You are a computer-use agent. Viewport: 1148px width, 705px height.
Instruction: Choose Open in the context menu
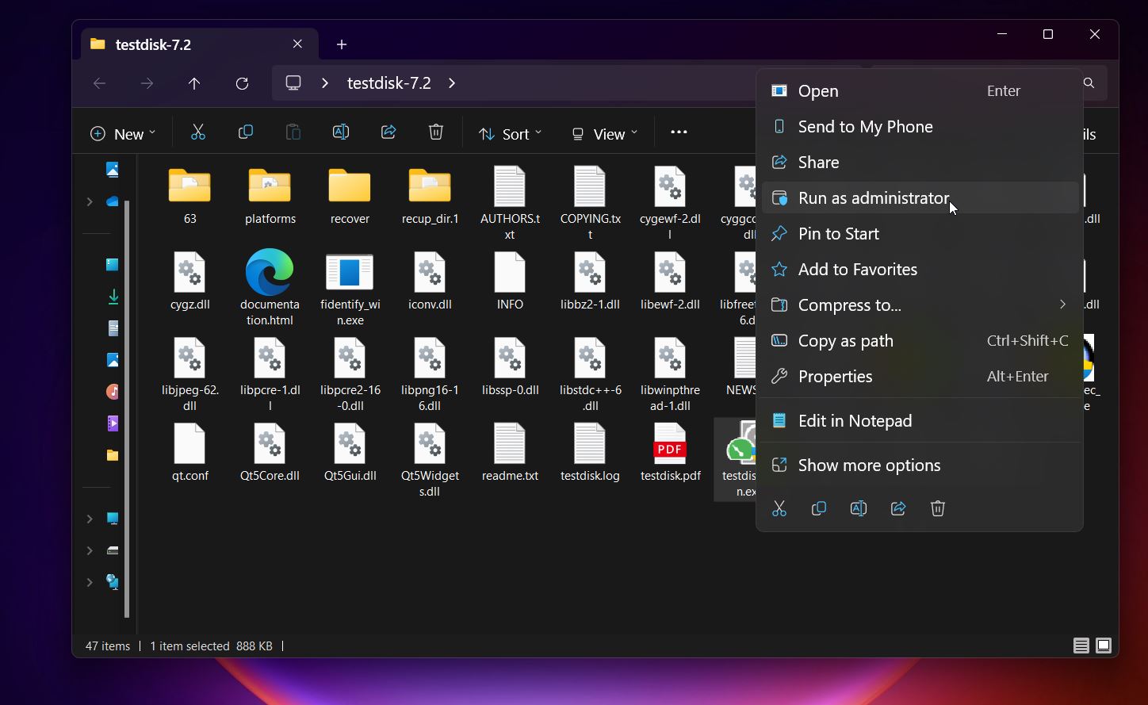920,90
